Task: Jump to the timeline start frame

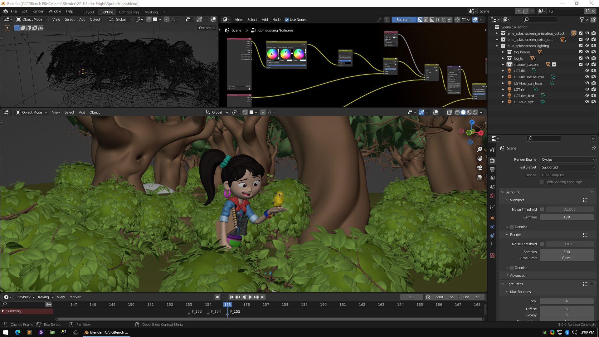Action: 231,297
